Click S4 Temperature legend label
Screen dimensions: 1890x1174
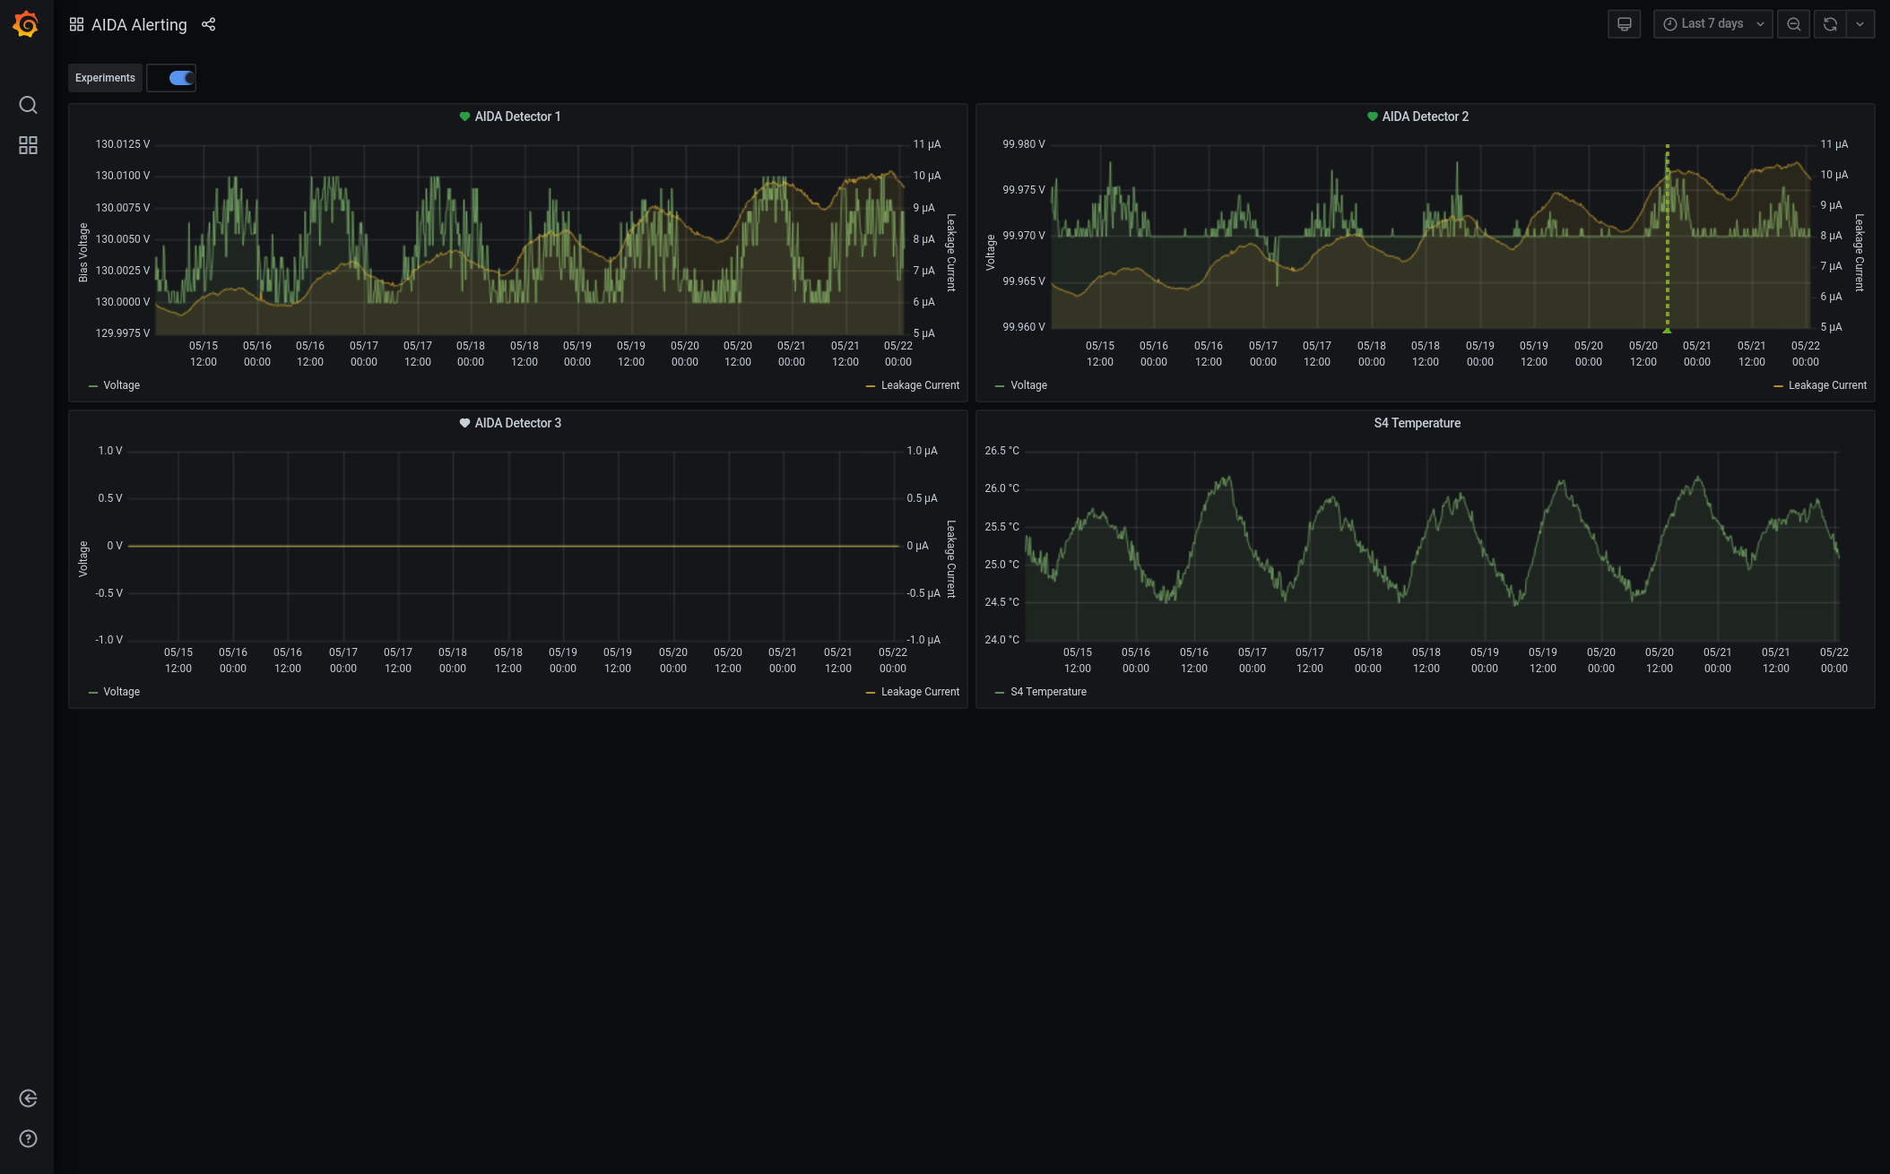tap(1047, 692)
